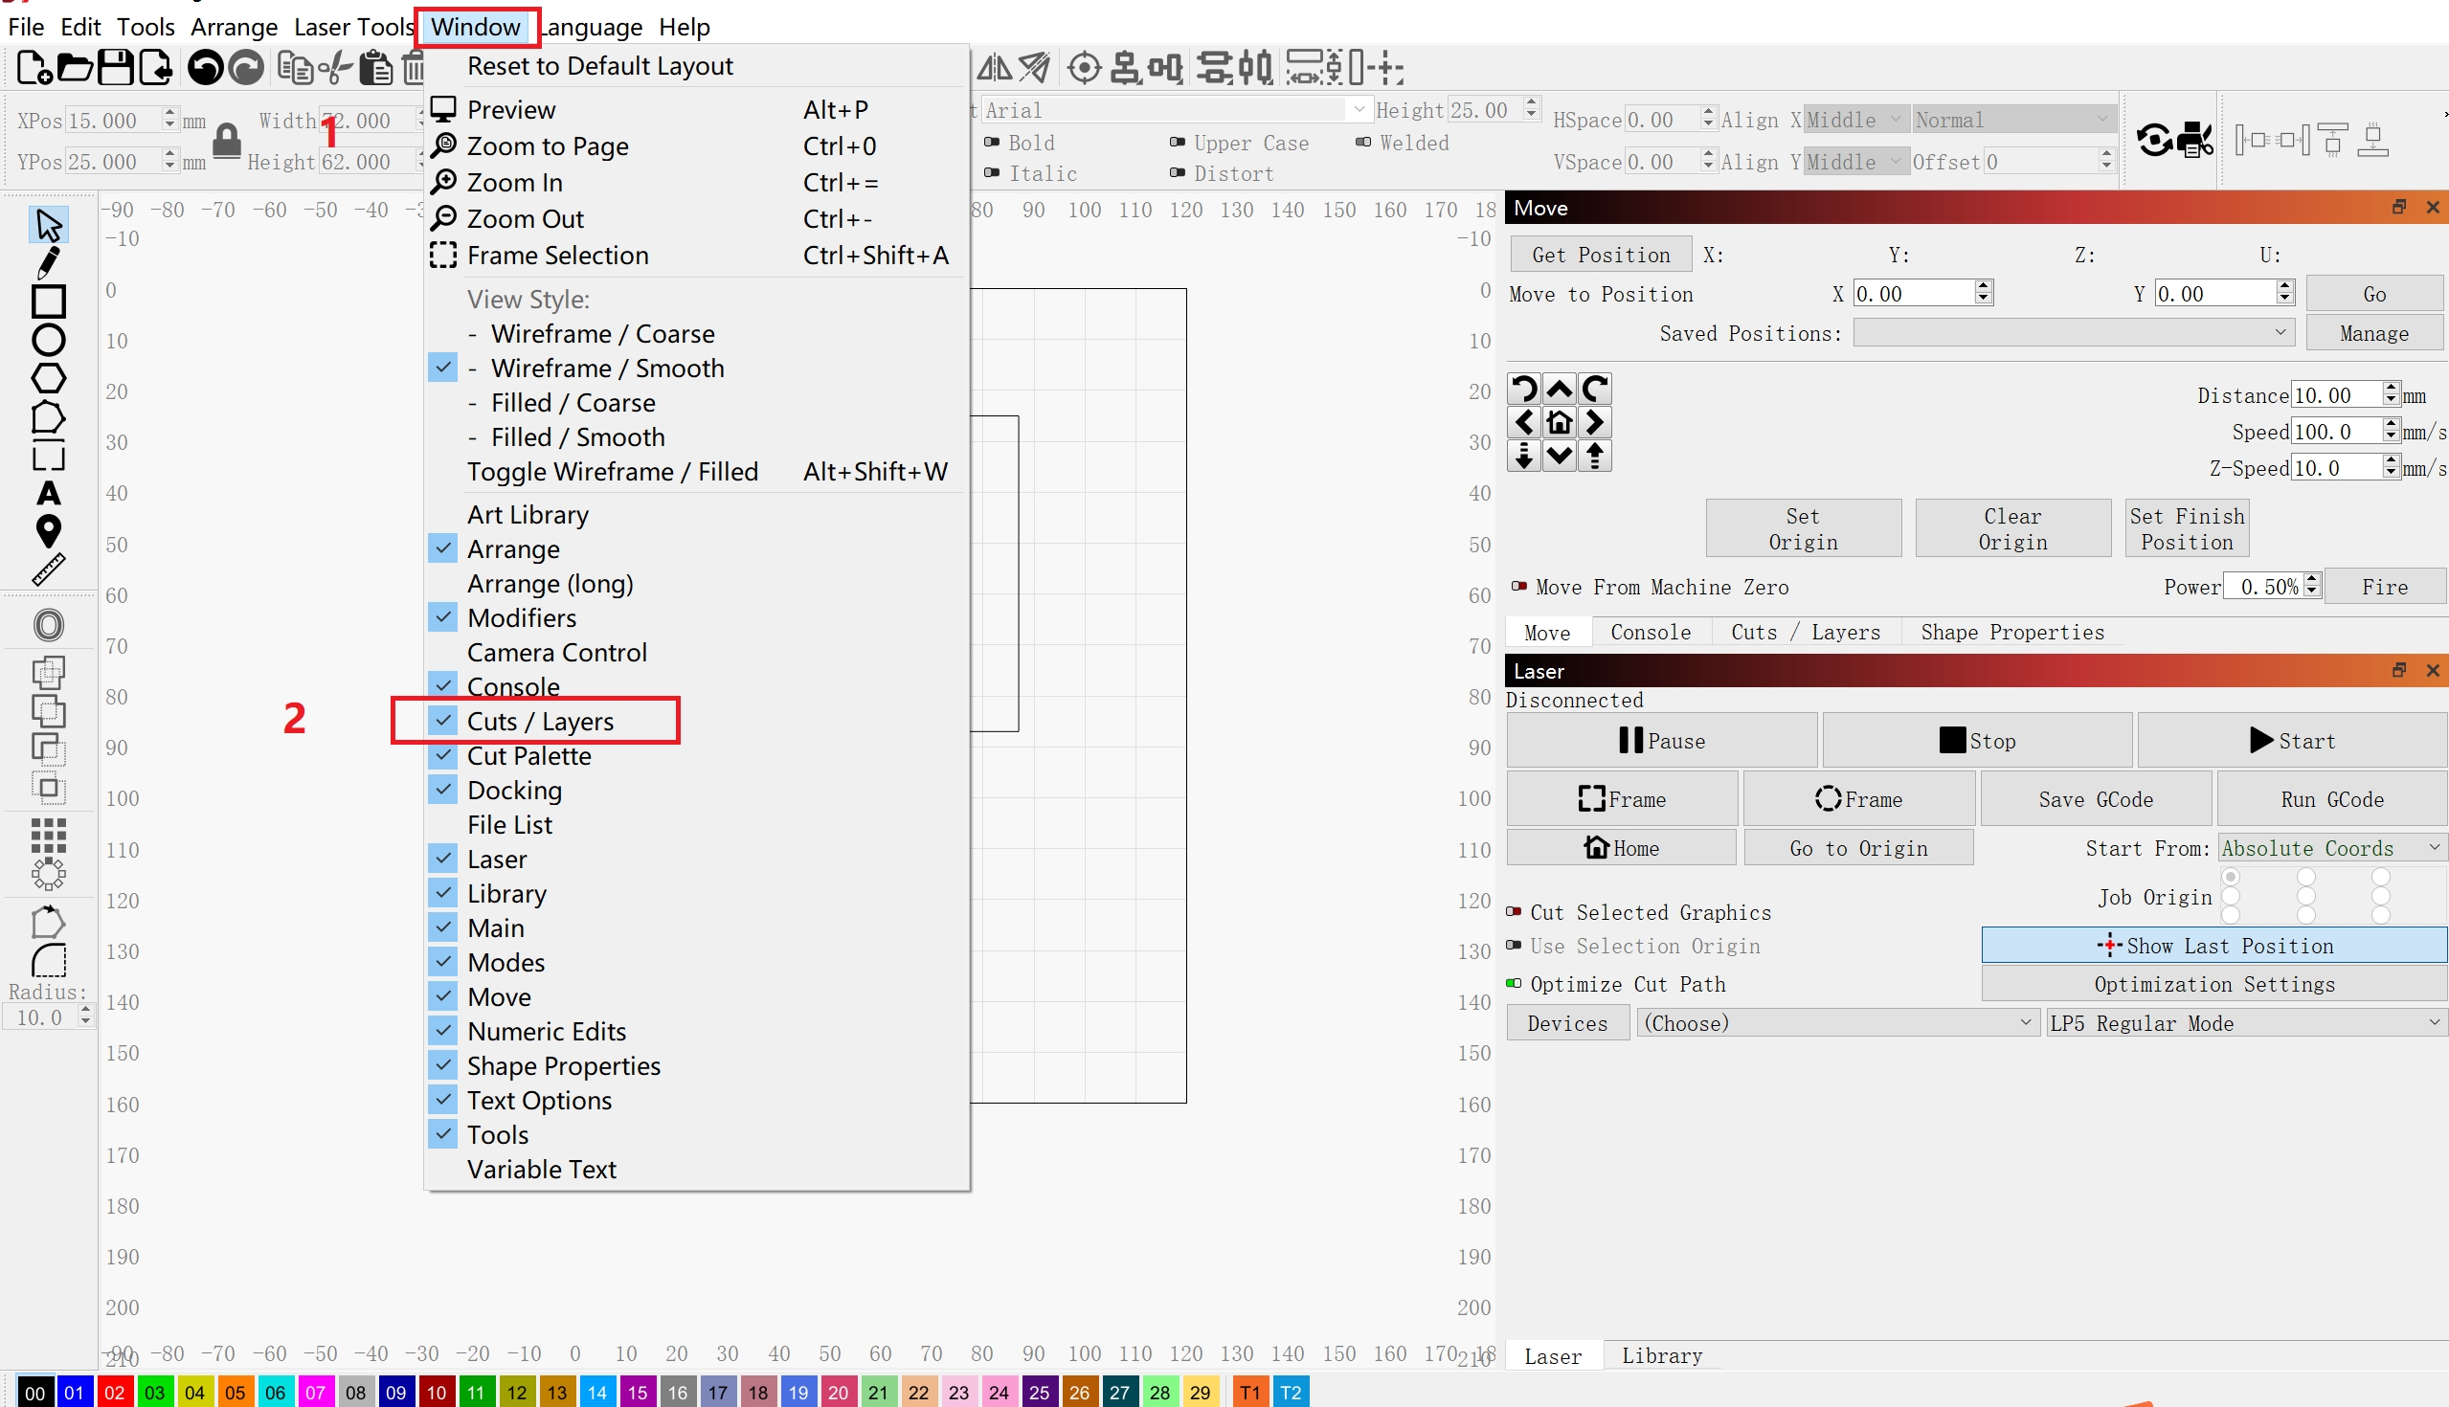Image resolution: width=2449 pixels, height=1407 pixels.
Task: Click the Power percentage input field
Action: [2262, 586]
